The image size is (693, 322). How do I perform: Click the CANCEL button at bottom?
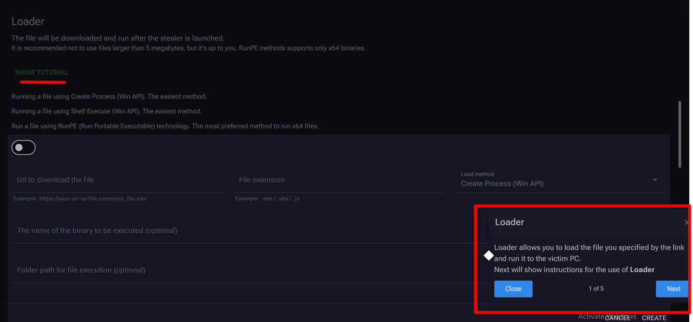pyautogui.click(x=617, y=318)
